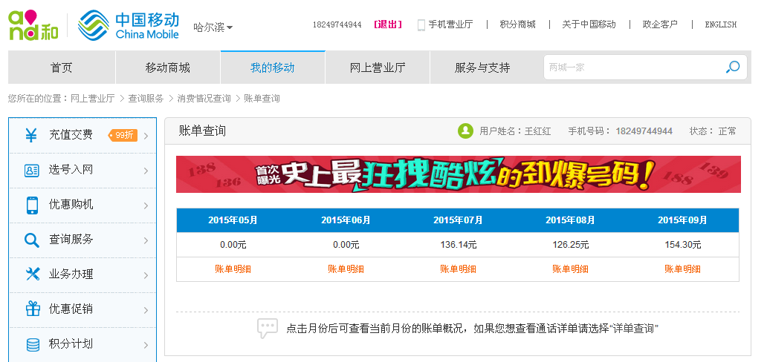
Task: Click the 136.14元 bill amount
Action: pyautogui.click(x=458, y=245)
